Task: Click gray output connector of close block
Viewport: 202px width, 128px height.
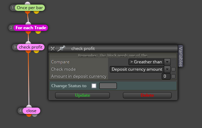Action: (x=35, y=115)
